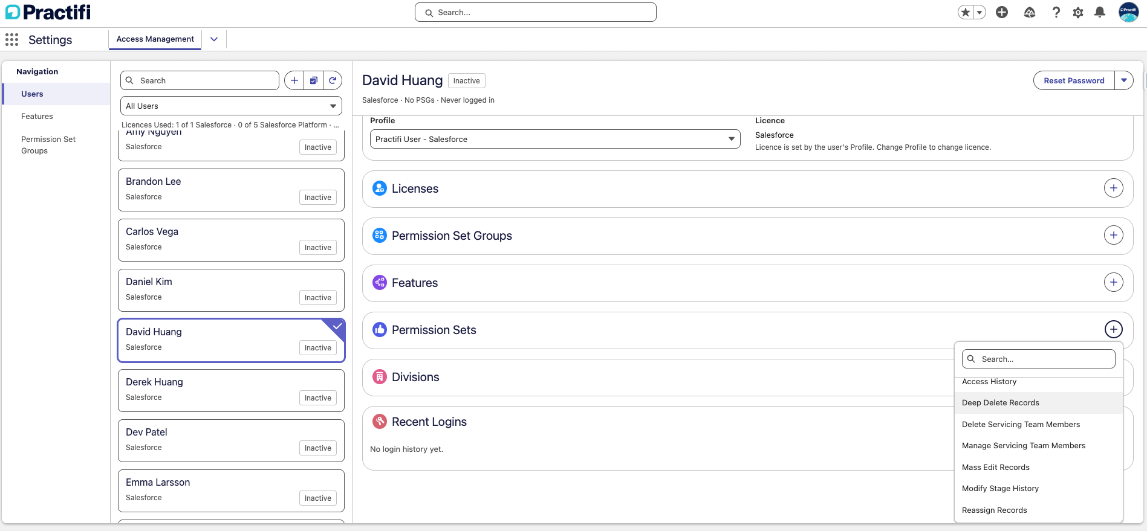Choose Mass Edit Records permission set
Viewport: 1147px width, 531px height.
(1039, 468)
